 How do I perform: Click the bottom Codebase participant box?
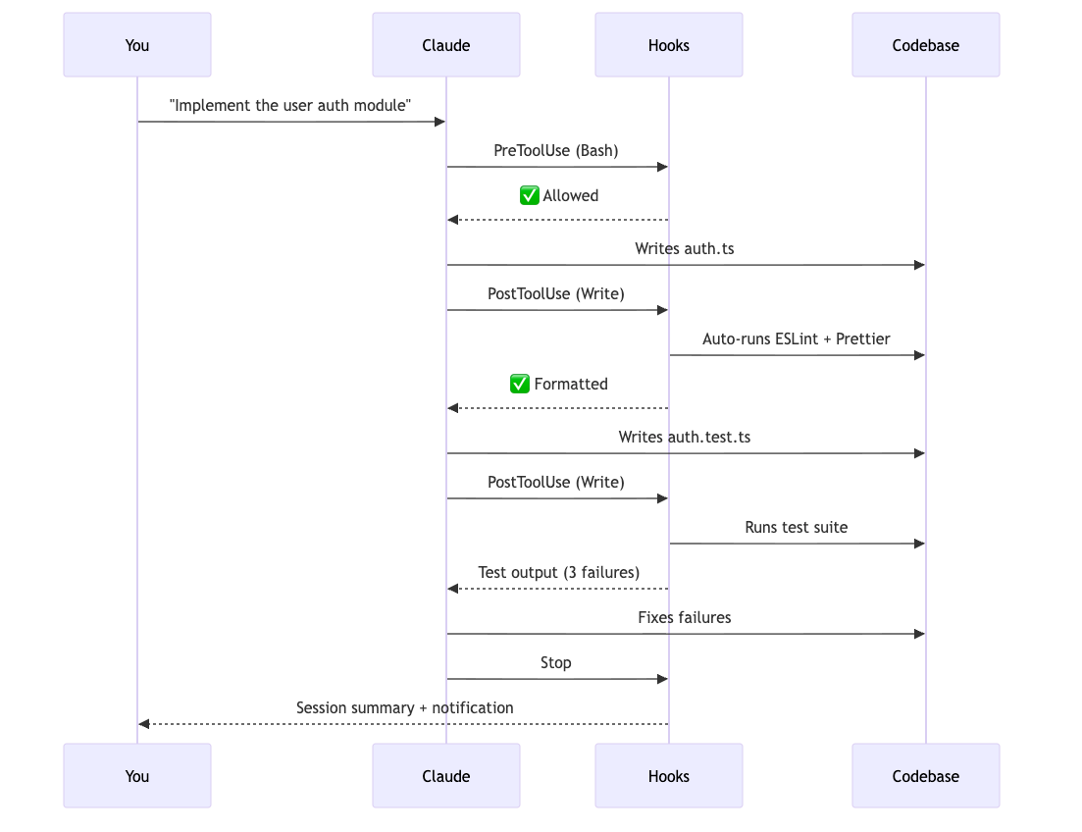[926, 776]
